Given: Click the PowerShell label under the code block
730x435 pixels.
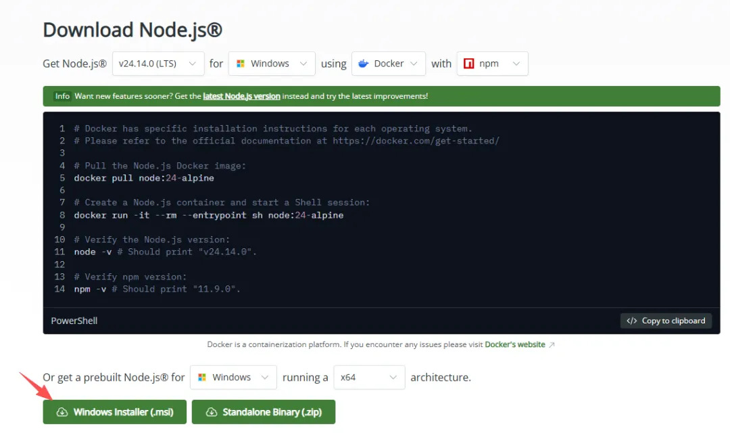Looking at the screenshot, I should pyautogui.click(x=74, y=321).
